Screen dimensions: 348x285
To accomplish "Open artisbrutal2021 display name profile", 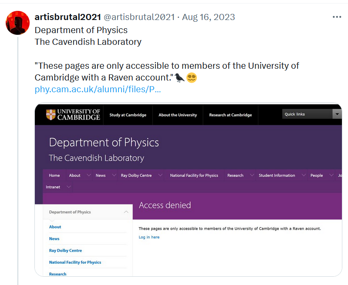I will (x=68, y=17).
